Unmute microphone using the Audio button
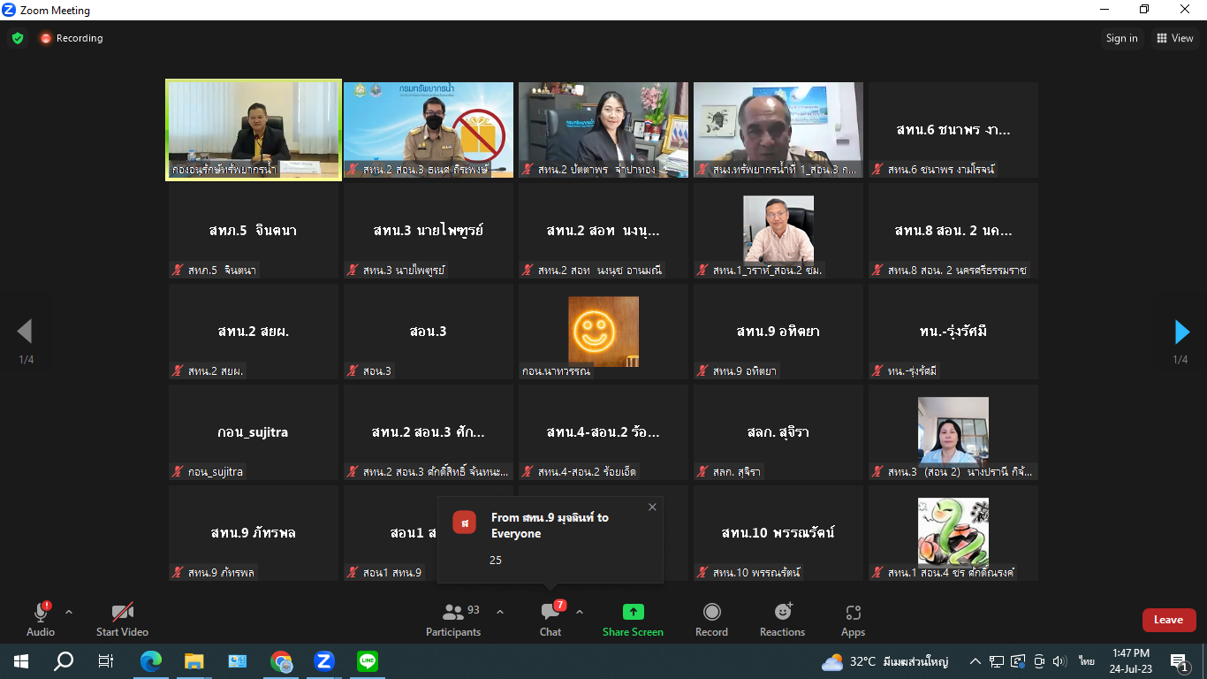The image size is (1207, 679). (x=41, y=613)
